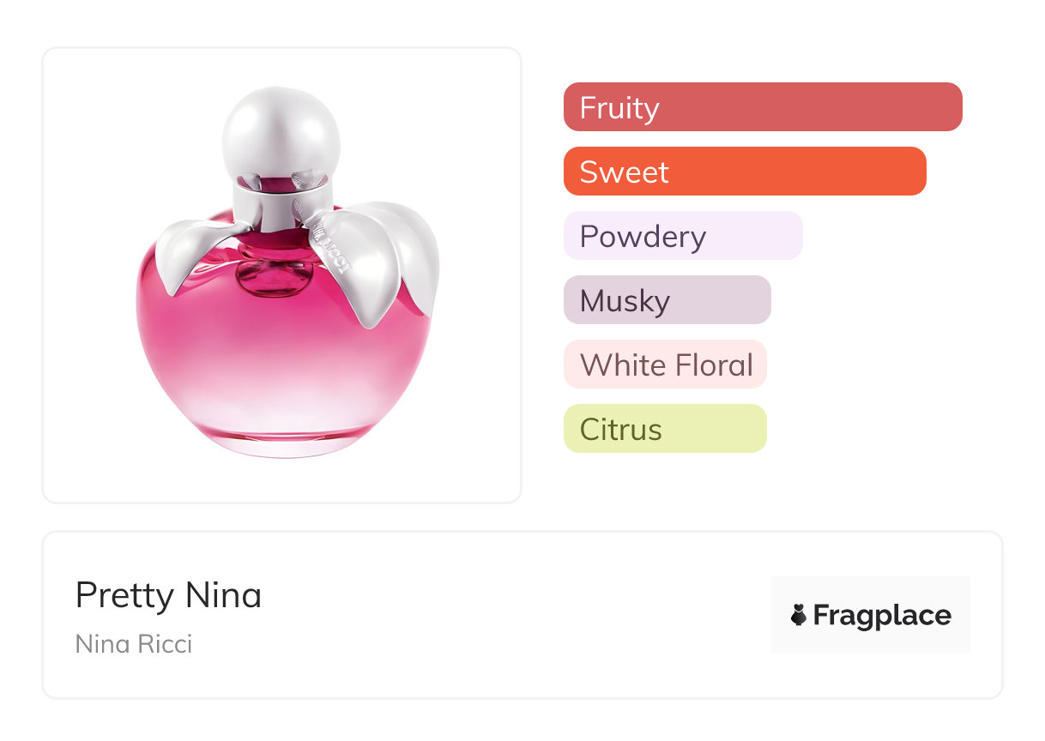Open the Pretty Nina title

click(x=168, y=595)
